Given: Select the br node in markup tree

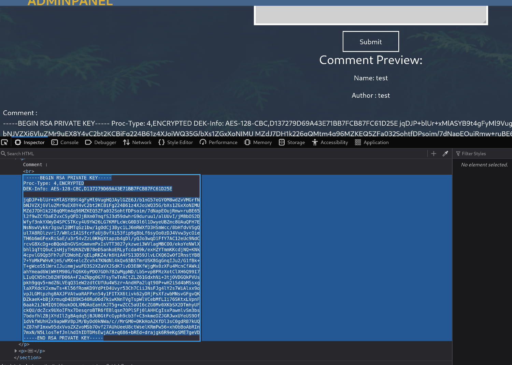Looking at the screenshot, I should coord(29,171).
